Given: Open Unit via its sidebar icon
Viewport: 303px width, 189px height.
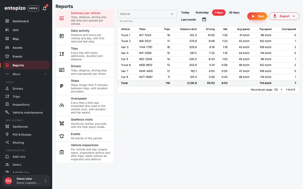Looking at the screenshot, I should coord(7,30).
